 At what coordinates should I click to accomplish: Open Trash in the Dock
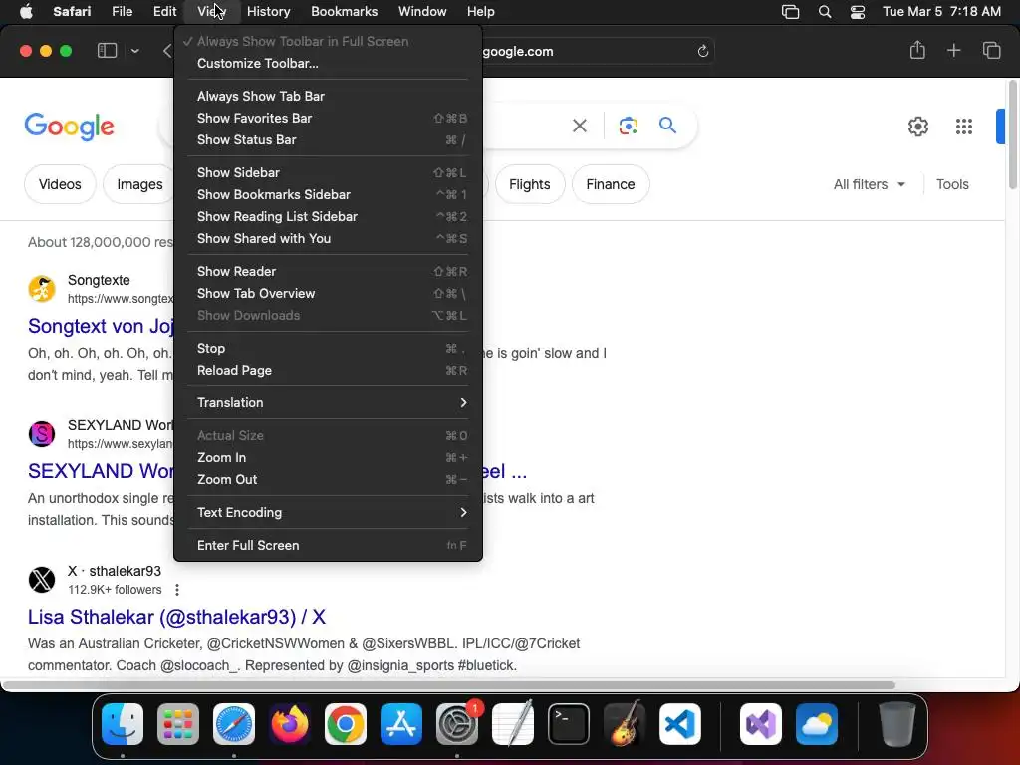(897, 724)
